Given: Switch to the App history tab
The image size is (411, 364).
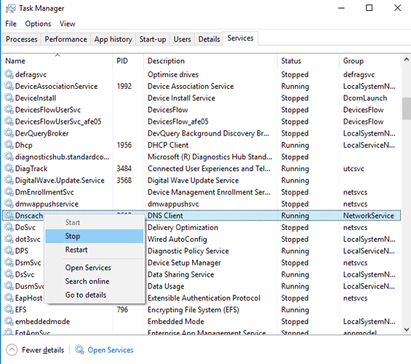Looking at the screenshot, I should point(113,39).
